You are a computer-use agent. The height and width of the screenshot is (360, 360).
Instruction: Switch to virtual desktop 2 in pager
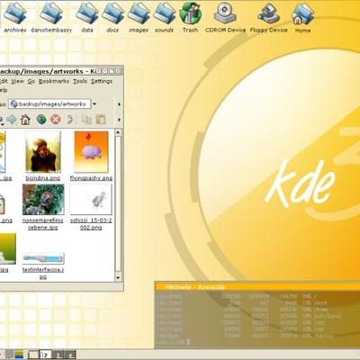[x=46, y=355]
